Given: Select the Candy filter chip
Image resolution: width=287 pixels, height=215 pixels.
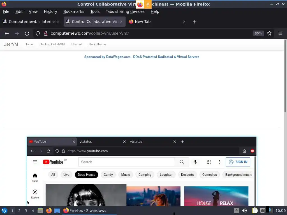Looking at the screenshot, I should pyautogui.click(x=108, y=175).
